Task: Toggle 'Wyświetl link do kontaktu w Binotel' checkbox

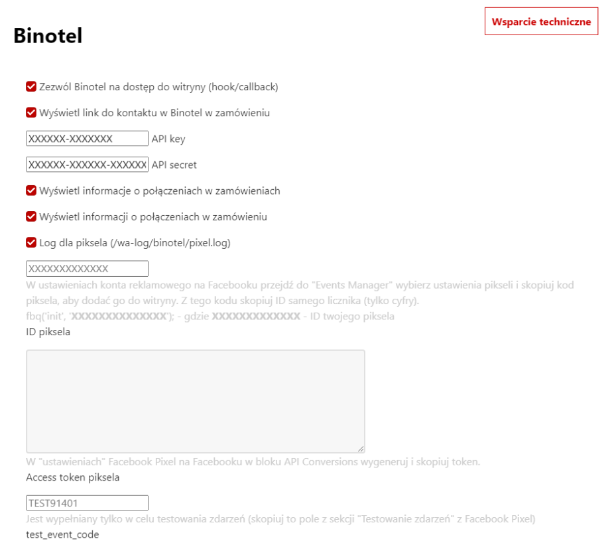Action: pyautogui.click(x=31, y=113)
